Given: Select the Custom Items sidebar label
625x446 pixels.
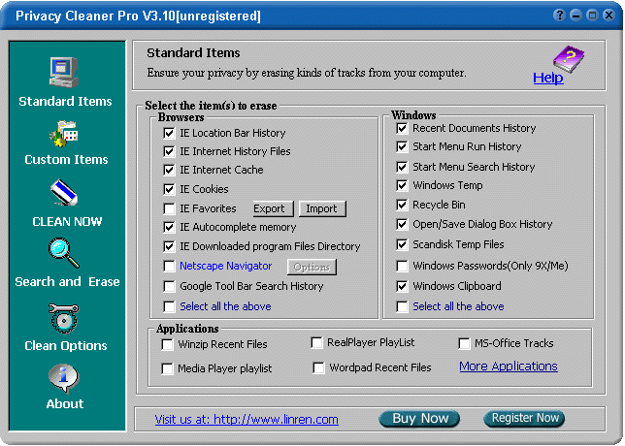Looking at the screenshot, I should click(x=66, y=159).
